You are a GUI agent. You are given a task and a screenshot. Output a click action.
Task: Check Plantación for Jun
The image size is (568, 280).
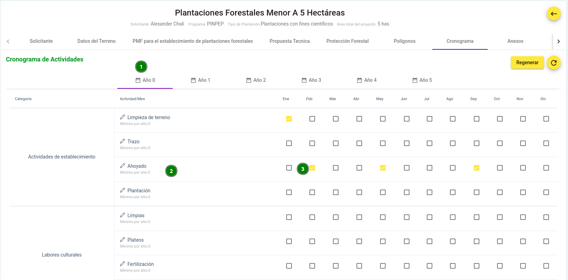(407, 192)
